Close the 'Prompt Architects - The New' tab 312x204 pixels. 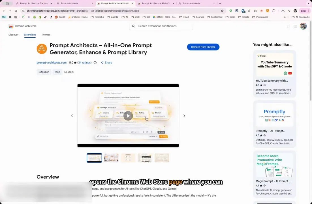tap(52, 3)
